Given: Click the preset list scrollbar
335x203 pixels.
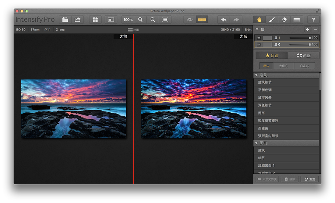Looking at the screenshot, I should [x=320, y=81].
